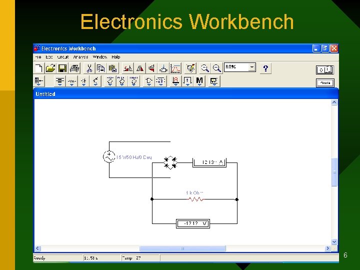Click the horizontal scrollbar left arrow
Image resolution: width=360 pixels, height=270 pixels.
38,248
